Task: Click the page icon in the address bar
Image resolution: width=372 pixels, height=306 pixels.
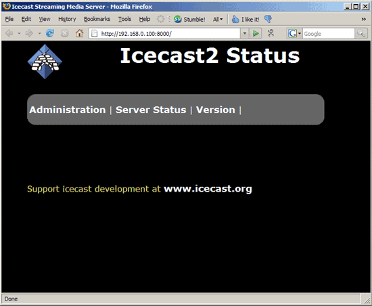Action: [x=95, y=33]
